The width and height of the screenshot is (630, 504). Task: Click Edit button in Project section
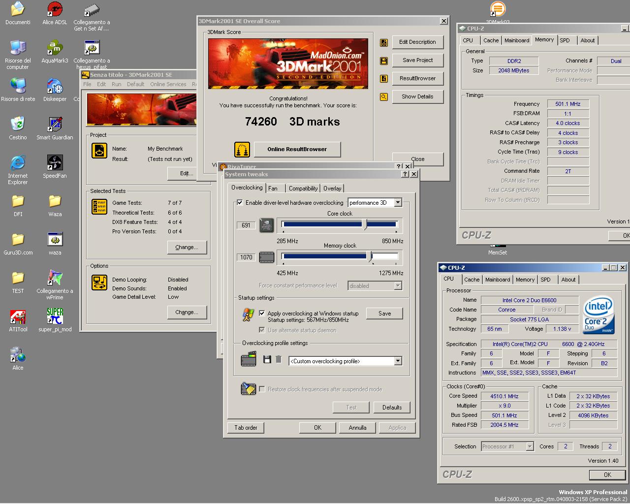(x=187, y=173)
